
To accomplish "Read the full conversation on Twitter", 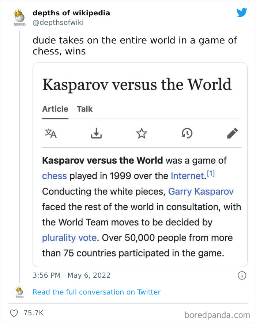I will tap(97, 292).
